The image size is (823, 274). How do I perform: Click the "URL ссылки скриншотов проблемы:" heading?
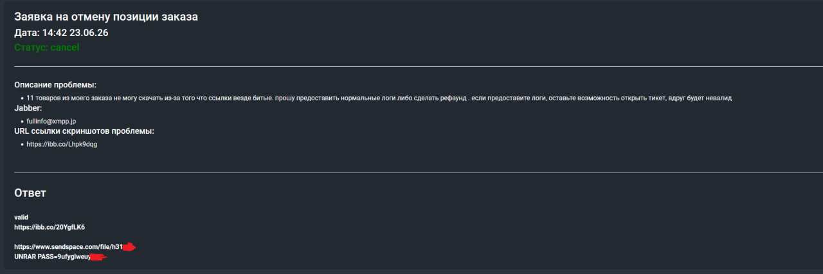(84, 131)
